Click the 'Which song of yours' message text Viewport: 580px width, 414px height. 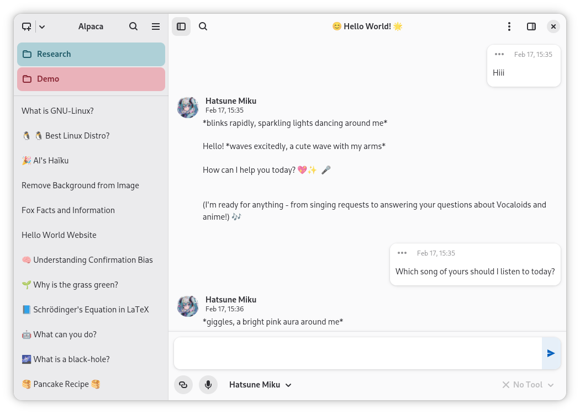pos(475,272)
